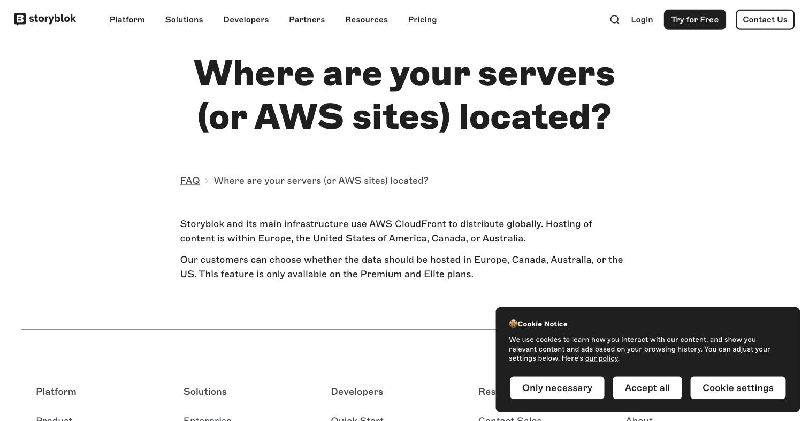Click the breadcrumb text 'Where are your servers (or AWS sites) located?'
Screen dimensions: 809x421
tap(321, 181)
